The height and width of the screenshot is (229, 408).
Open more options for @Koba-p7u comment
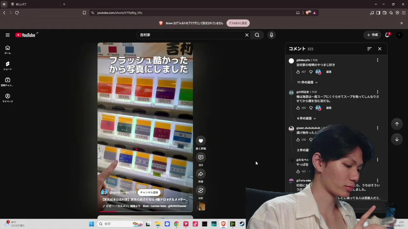click(x=377, y=60)
